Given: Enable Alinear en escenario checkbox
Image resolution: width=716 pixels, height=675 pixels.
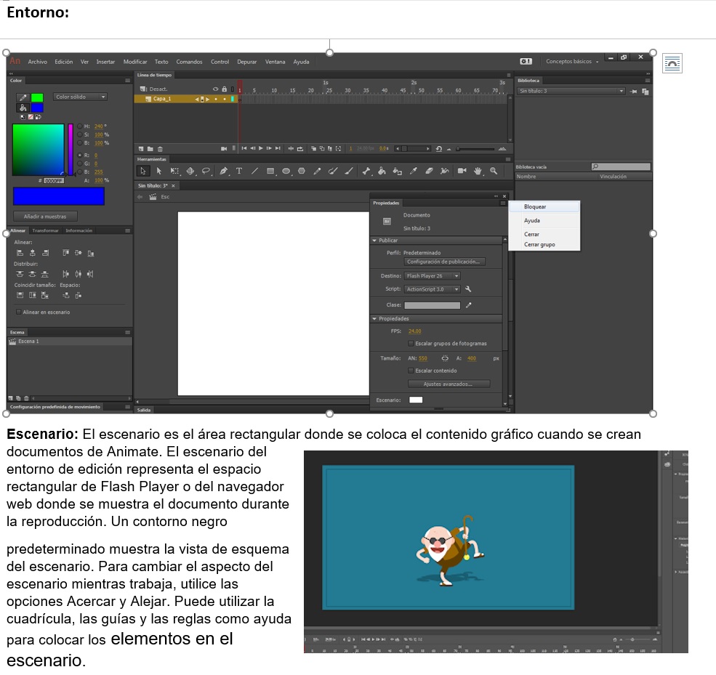Looking at the screenshot, I should click(x=18, y=312).
